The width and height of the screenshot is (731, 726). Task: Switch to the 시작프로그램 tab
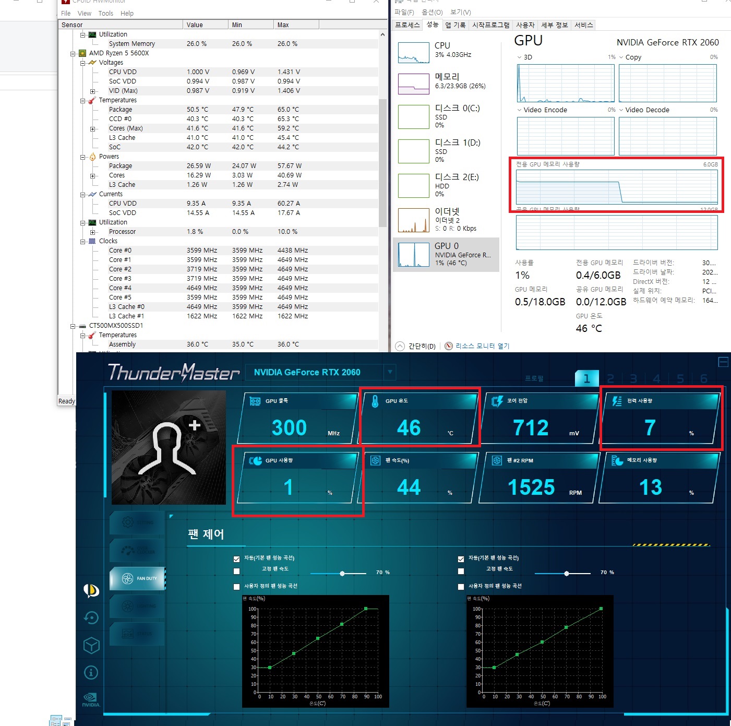pos(491,25)
